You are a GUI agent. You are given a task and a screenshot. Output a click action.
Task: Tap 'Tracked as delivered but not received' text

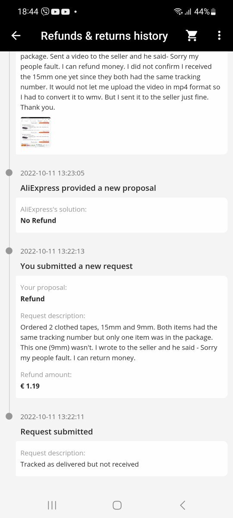coord(79,464)
